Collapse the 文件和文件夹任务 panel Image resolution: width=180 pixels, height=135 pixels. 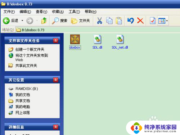(x=55, y=41)
